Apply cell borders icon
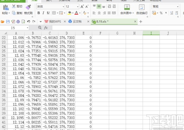 pos(54,13)
